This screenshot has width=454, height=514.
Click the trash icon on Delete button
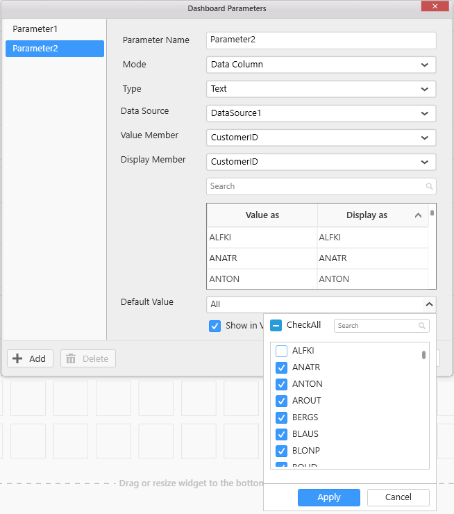click(71, 358)
